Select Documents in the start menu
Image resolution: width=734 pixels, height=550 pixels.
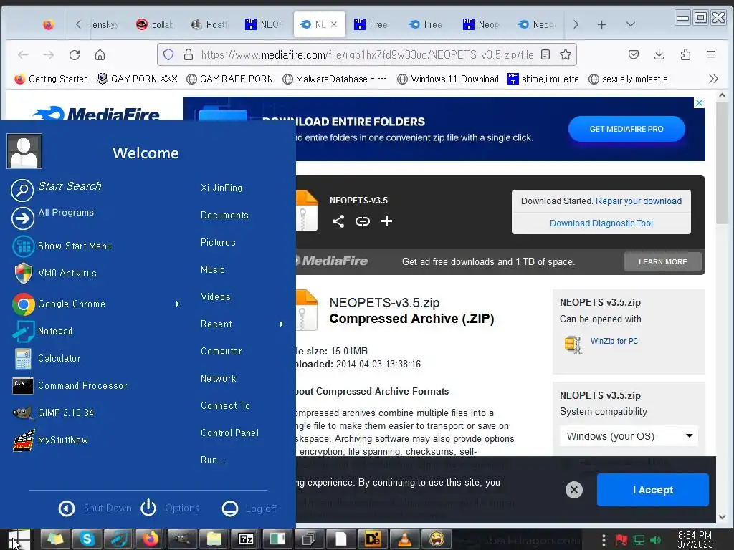point(224,215)
